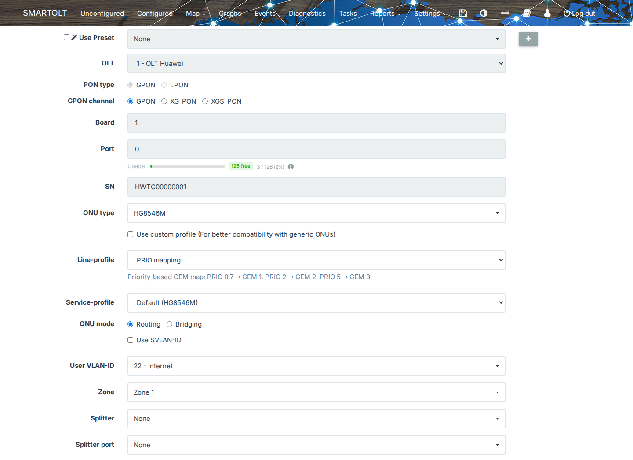Open the documentation book icon
This screenshot has width=633, height=460.
click(527, 13)
